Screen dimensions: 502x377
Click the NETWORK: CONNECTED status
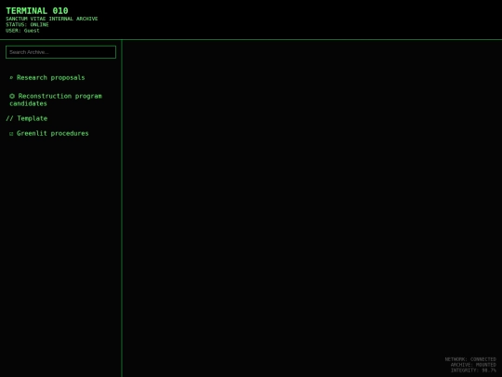470,359
